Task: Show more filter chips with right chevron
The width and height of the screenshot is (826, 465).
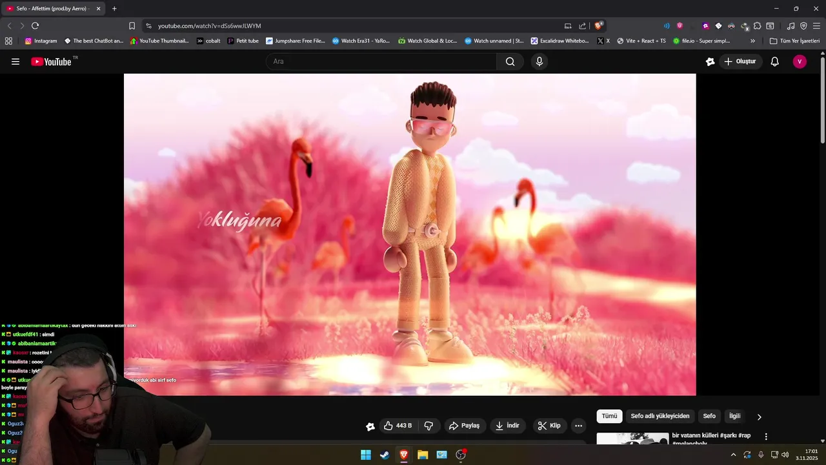Action: pyautogui.click(x=759, y=417)
